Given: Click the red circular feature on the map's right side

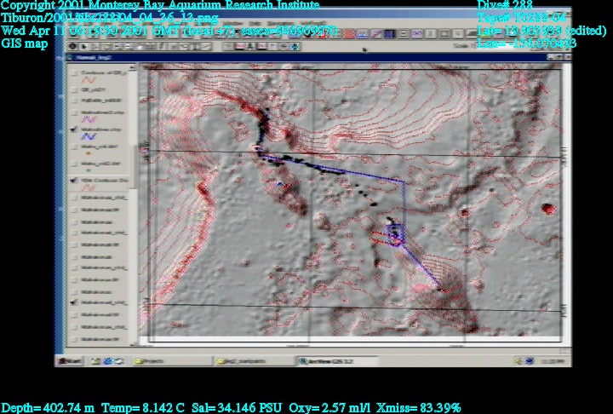Looking at the screenshot, I should point(547,209).
